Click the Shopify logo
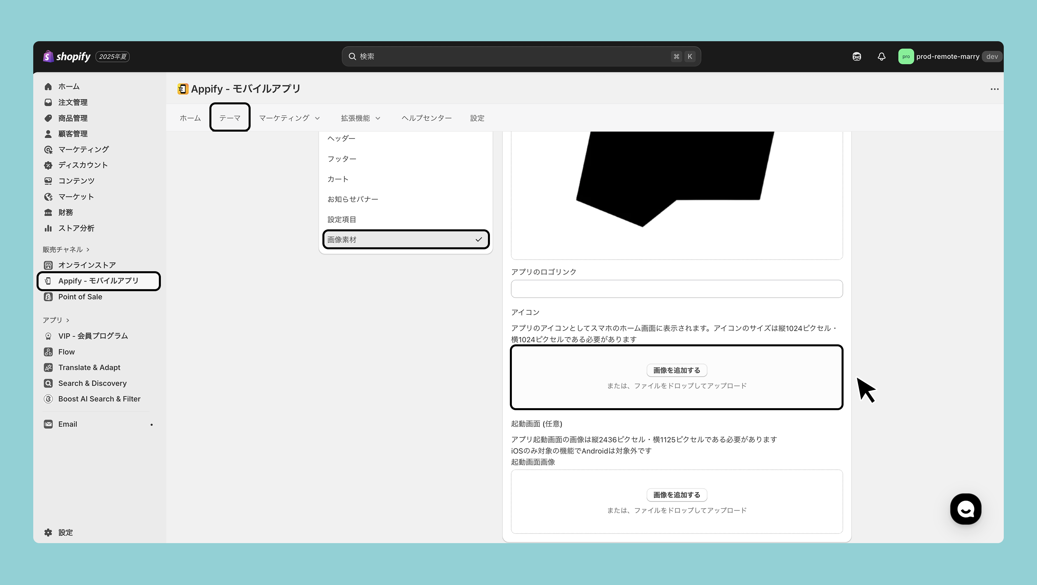The width and height of the screenshot is (1037, 585). coord(67,57)
